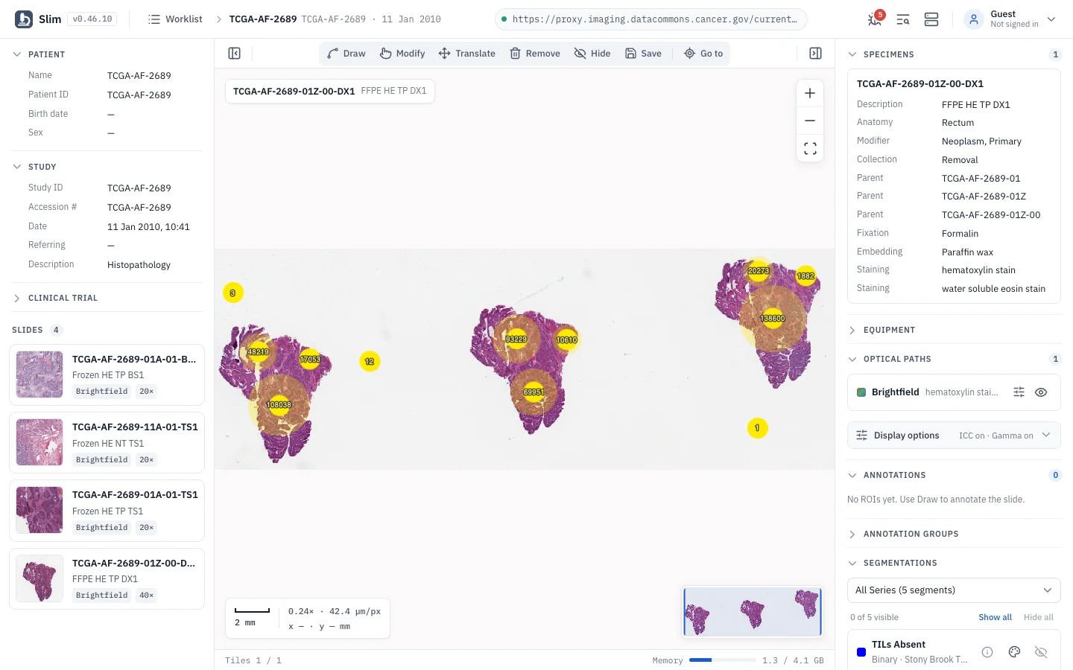The width and height of the screenshot is (1073, 670).
Task: Open the Worklist menu
Action: (x=175, y=19)
